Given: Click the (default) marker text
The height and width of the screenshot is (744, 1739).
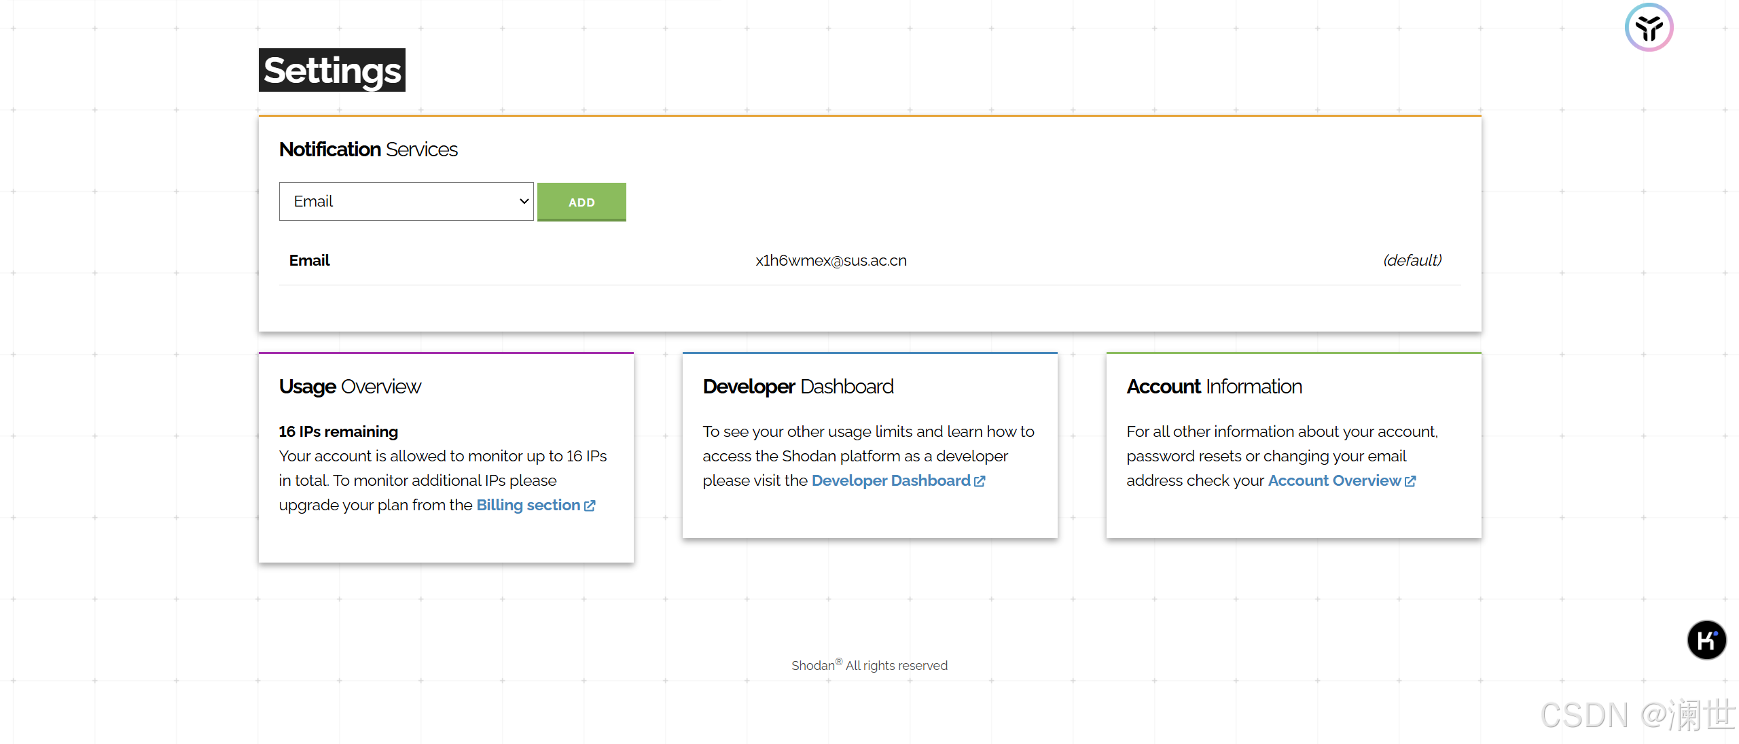Looking at the screenshot, I should pos(1412,260).
